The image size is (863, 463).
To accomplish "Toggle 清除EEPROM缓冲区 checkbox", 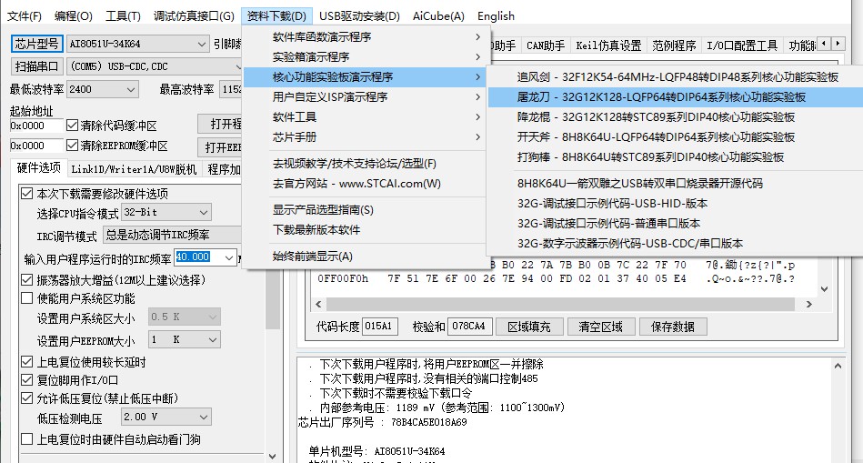I will (72, 146).
